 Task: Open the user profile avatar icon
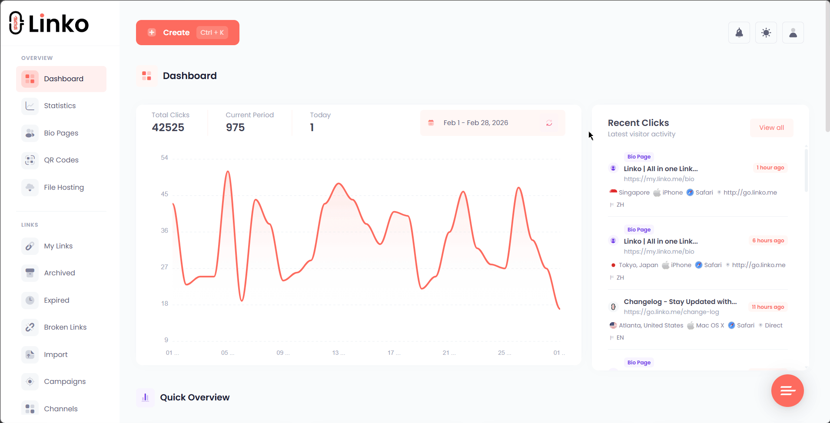793,33
